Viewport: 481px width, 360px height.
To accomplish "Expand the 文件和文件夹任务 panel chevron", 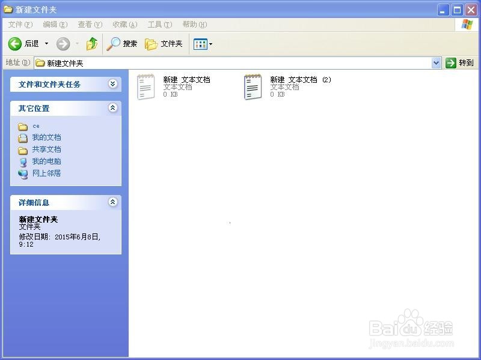I will (112, 84).
